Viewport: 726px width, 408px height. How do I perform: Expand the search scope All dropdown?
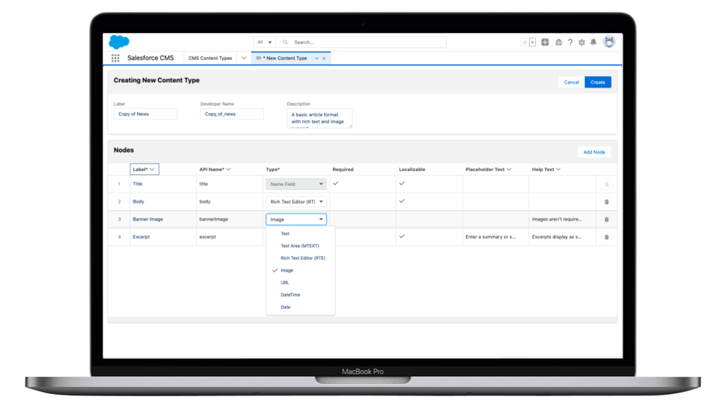pyautogui.click(x=265, y=42)
